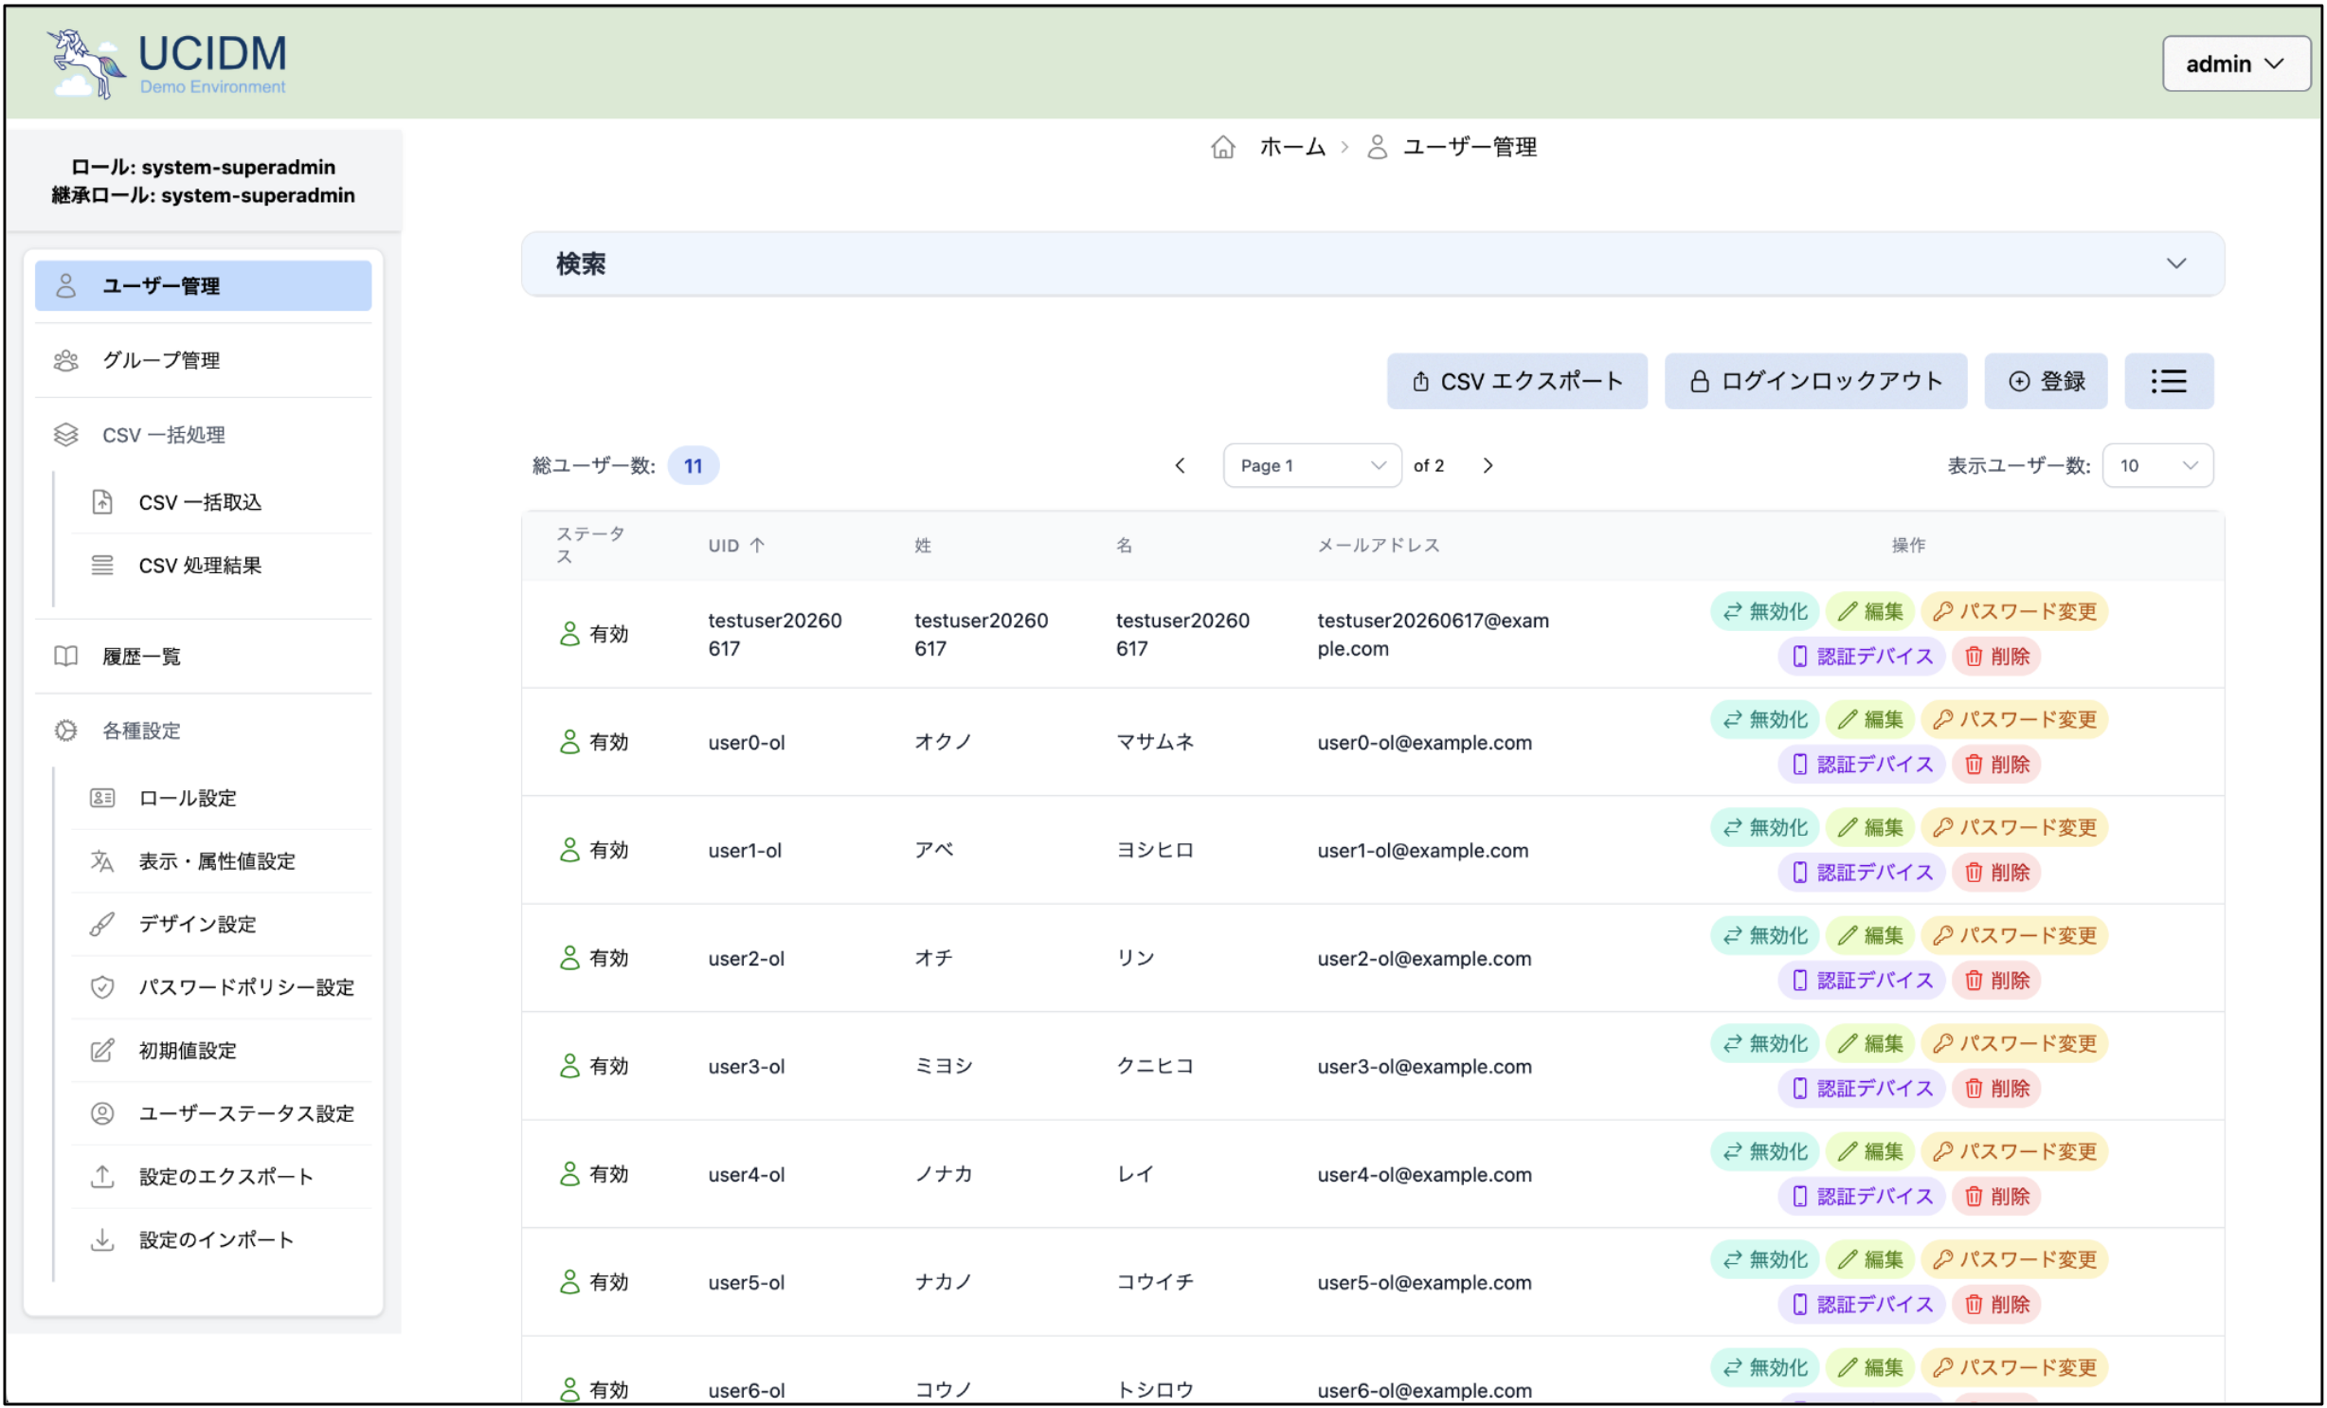Edit user2-ol
Viewport: 2327px width, 1408px height.
pyautogui.click(x=1869, y=935)
